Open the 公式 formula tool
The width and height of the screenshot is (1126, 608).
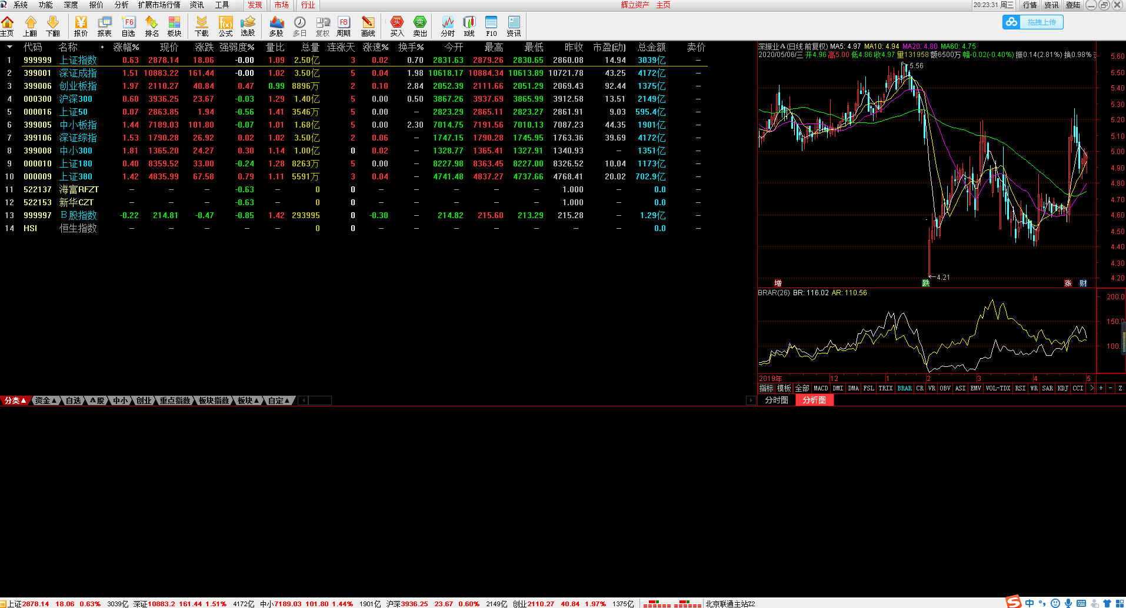pos(225,26)
